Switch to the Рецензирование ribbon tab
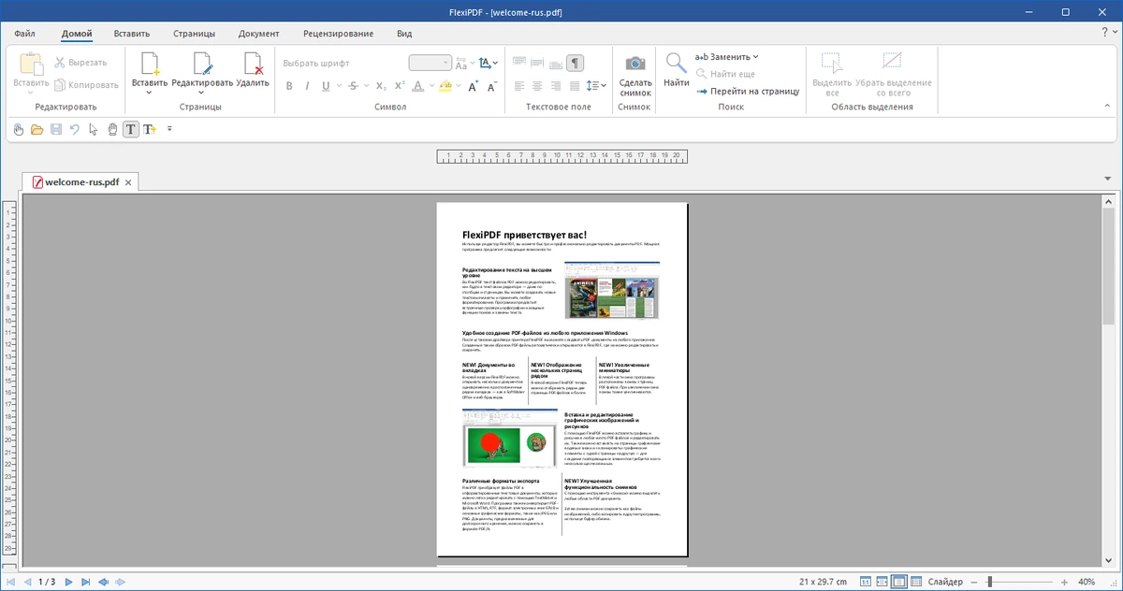Image resolution: width=1123 pixels, height=591 pixels. 339,34
